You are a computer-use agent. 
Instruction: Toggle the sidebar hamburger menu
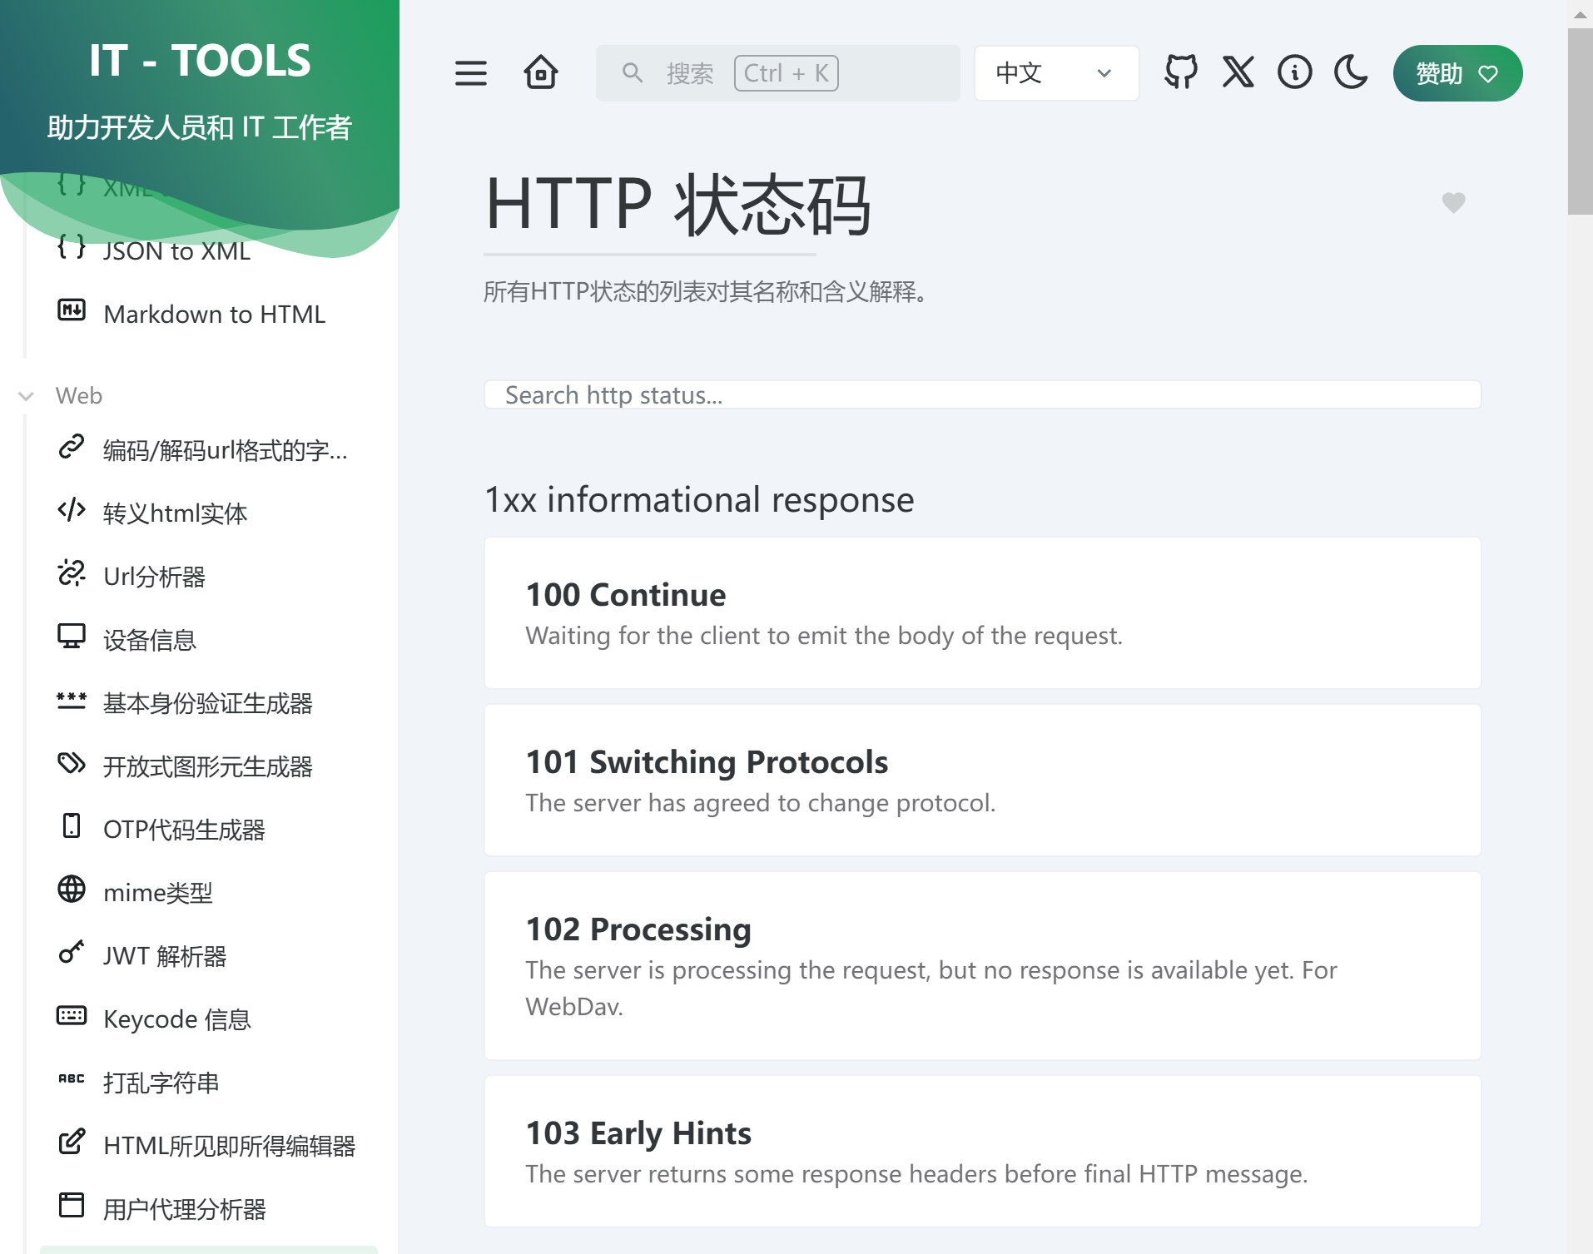pos(470,73)
